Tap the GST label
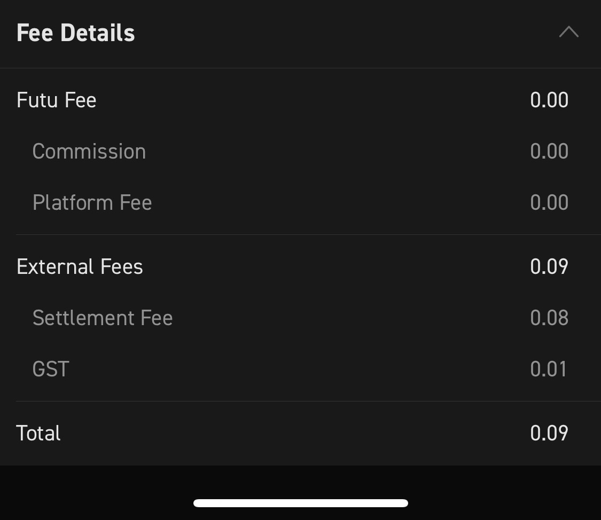Screen dimensions: 601x520 [x=51, y=369]
